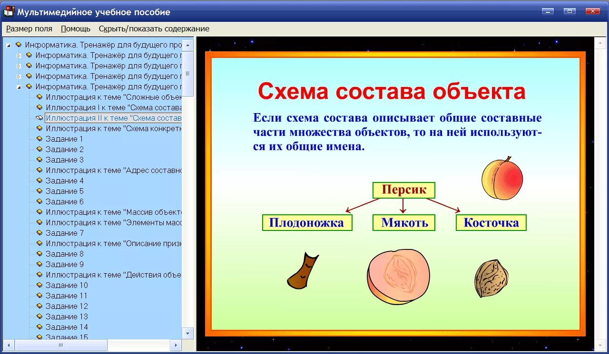Expand the fourth Информатика tree node
Image resolution: width=609 pixels, height=354 pixels.
(19, 77)
